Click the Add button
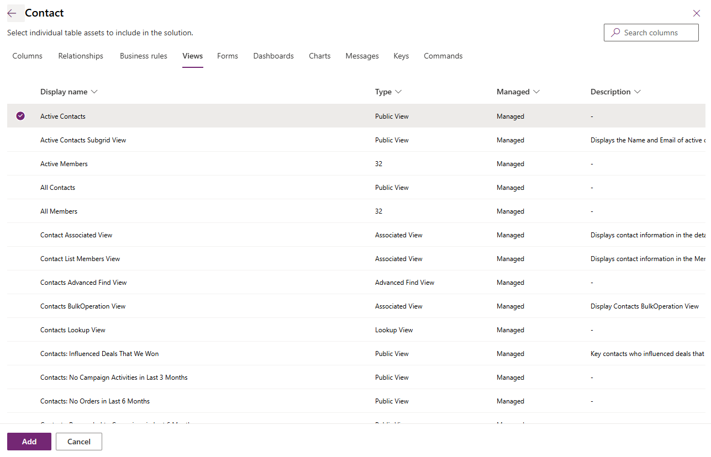Image resolution: width=711 pixels, height=457 pixels. (29, 442)
